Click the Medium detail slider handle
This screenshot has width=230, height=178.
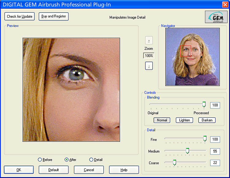187,151
